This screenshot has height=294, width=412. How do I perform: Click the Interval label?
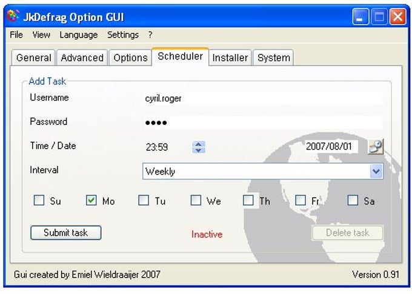click(x=44, y=170)
